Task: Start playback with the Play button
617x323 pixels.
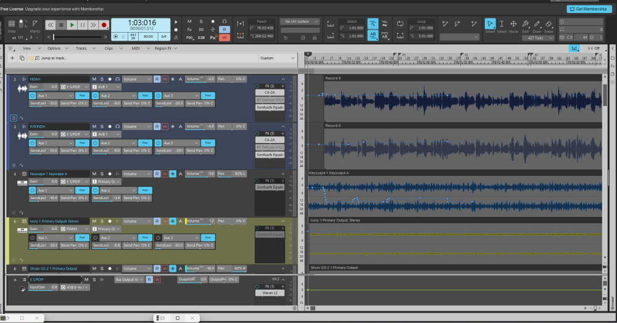Action: click(72, 25)
